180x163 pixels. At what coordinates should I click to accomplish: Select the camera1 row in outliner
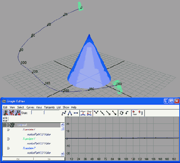point(32,125)
